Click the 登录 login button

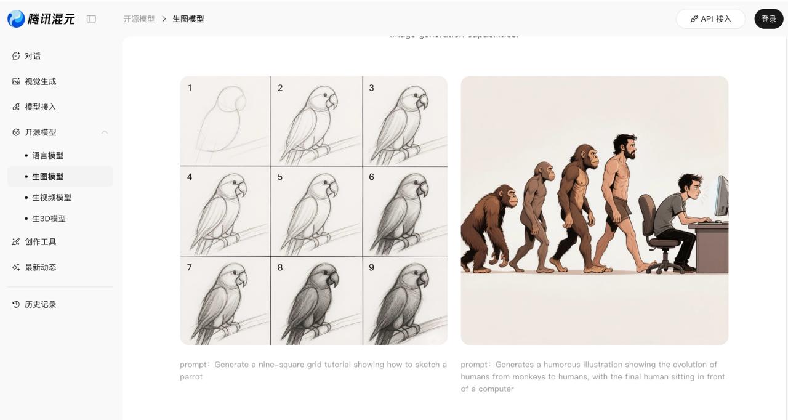(x=768, y=19)
